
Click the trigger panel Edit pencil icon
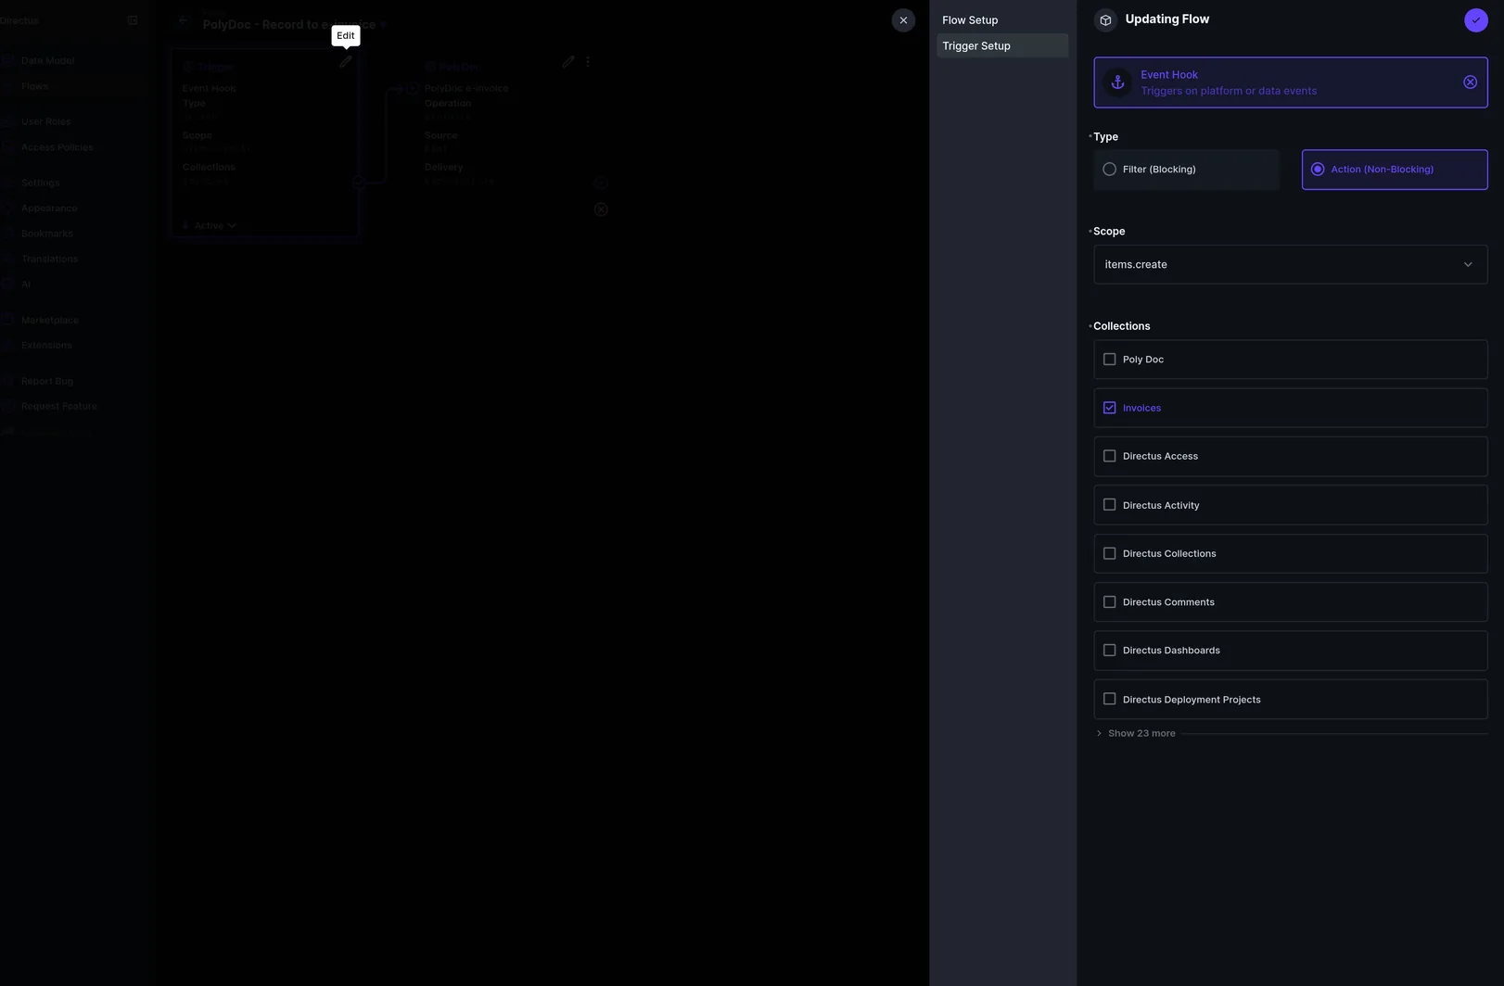[345, 62]
